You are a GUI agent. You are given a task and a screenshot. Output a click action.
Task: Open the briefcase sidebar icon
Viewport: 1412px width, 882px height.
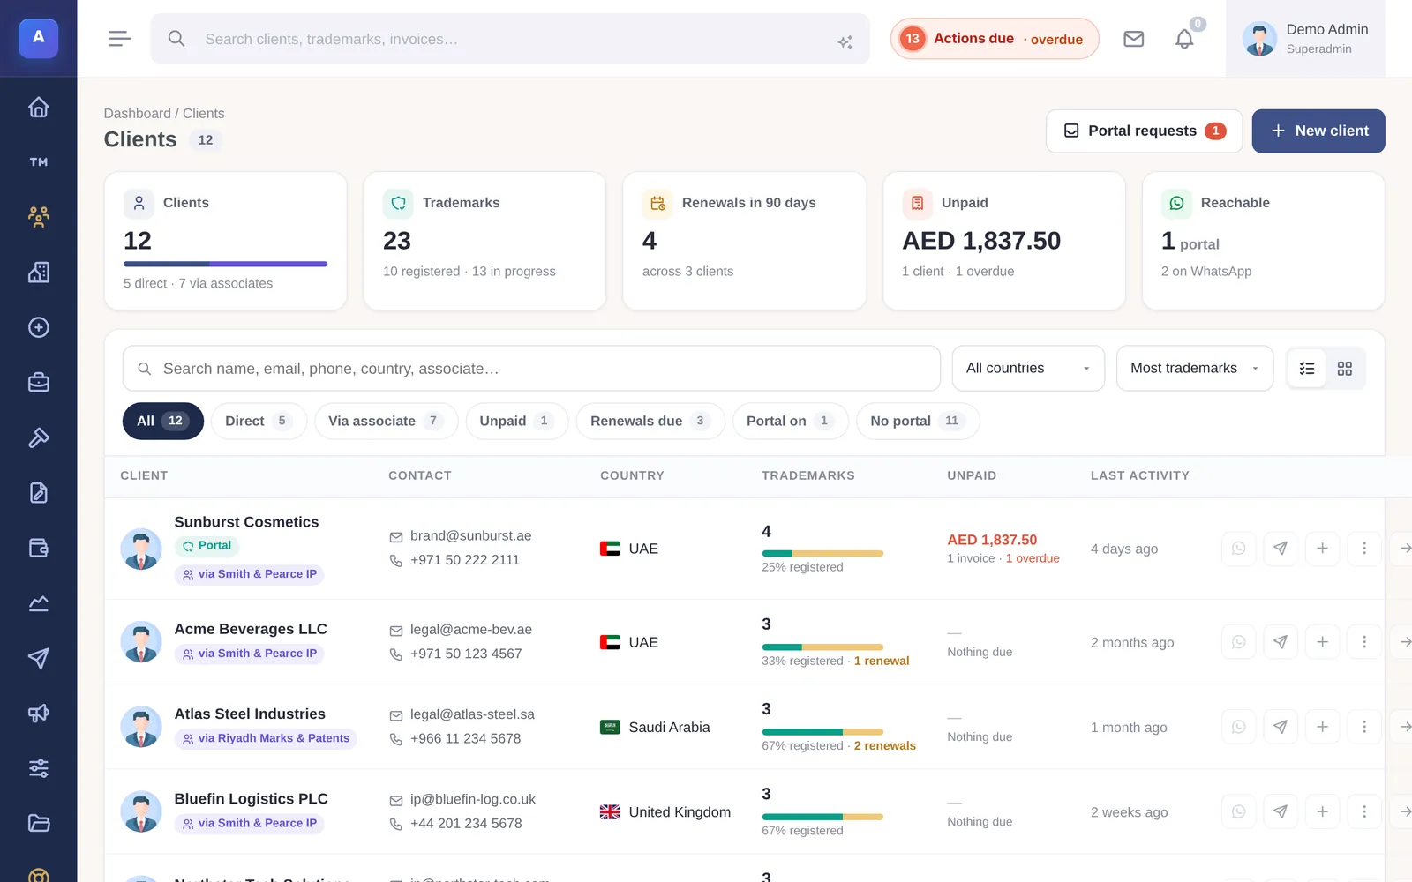(38, 383)
